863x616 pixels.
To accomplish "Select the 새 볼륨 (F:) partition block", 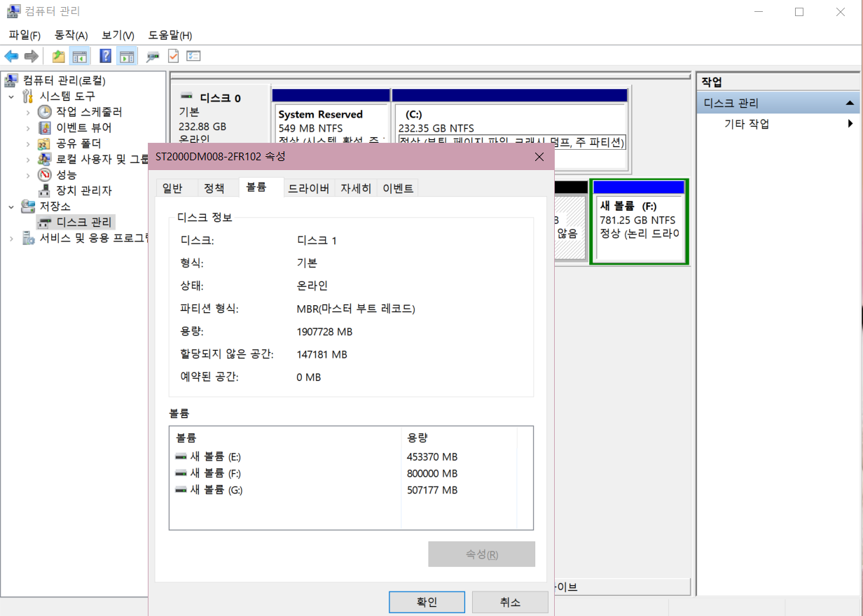I will [638, 222].
